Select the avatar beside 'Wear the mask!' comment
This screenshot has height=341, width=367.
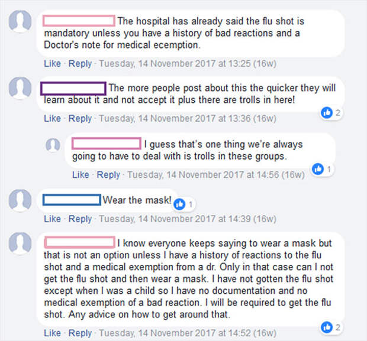(x=20, y=200)
